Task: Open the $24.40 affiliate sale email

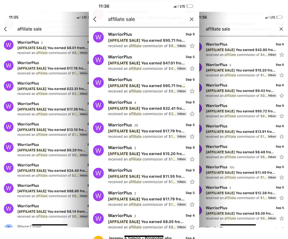Action: click(x=52, y=171)
